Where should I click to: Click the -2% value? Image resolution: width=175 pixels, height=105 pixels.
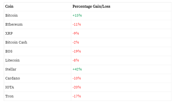coord(76,42)
